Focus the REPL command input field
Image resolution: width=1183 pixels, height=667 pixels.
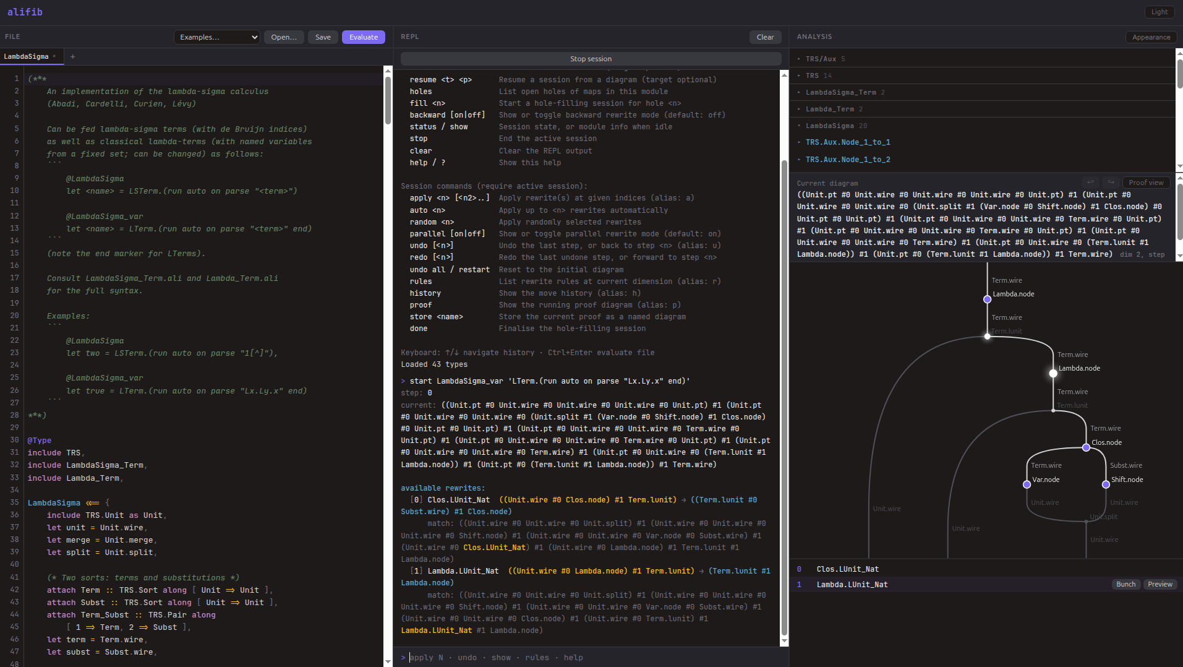click(591, 657)
